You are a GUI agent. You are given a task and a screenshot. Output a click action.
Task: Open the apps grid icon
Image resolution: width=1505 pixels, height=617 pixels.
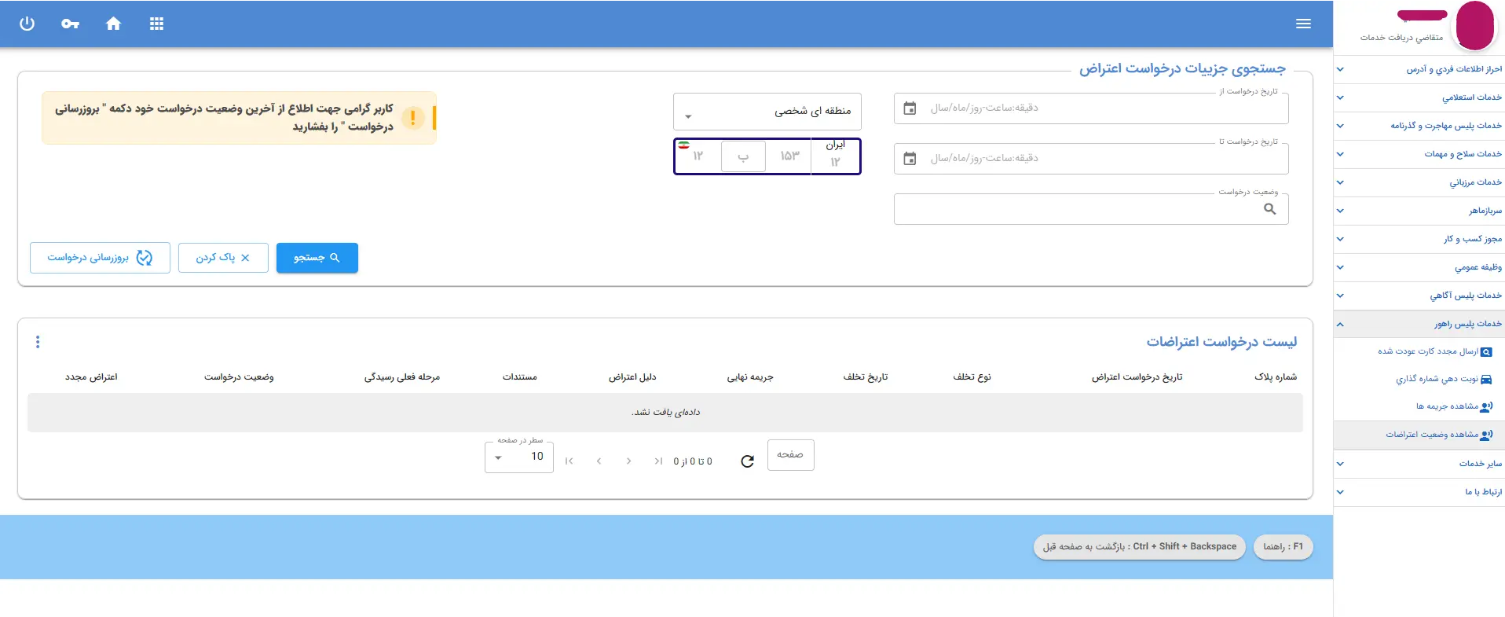[x=156, y=24]
